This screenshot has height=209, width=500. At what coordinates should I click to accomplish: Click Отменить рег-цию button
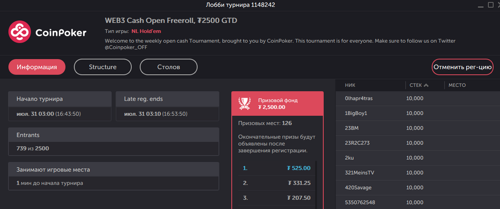(x=462, y=67)
